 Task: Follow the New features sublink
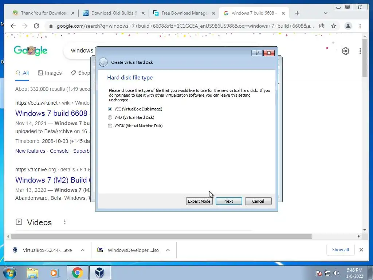coord(30,151)
